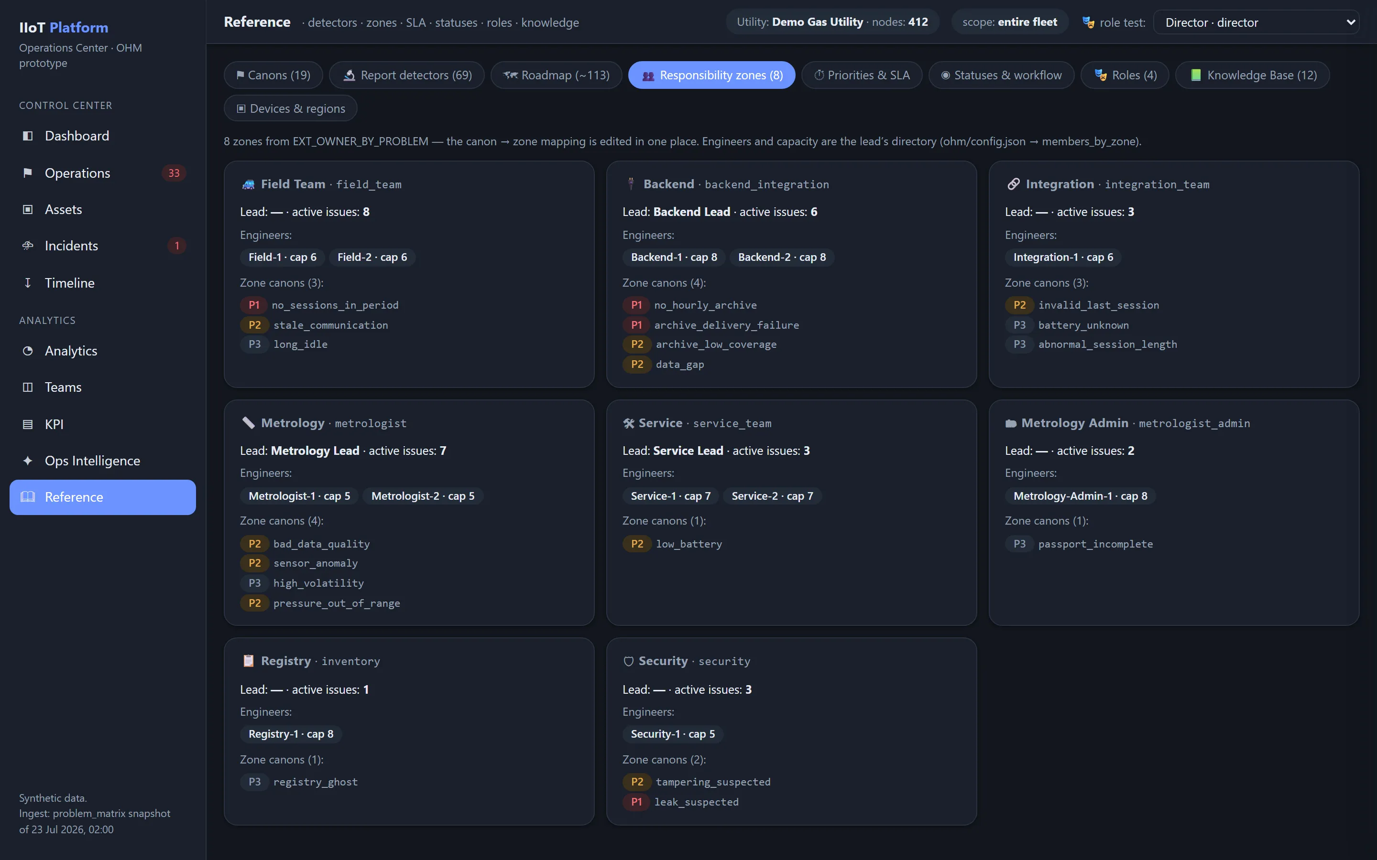Click the Operations flag icon
The height and width of the screenshot is (860, 1377).
point(27,173)
